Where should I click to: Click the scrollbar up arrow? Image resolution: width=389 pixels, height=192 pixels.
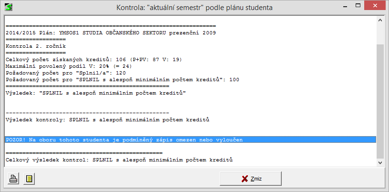(380, 21)
